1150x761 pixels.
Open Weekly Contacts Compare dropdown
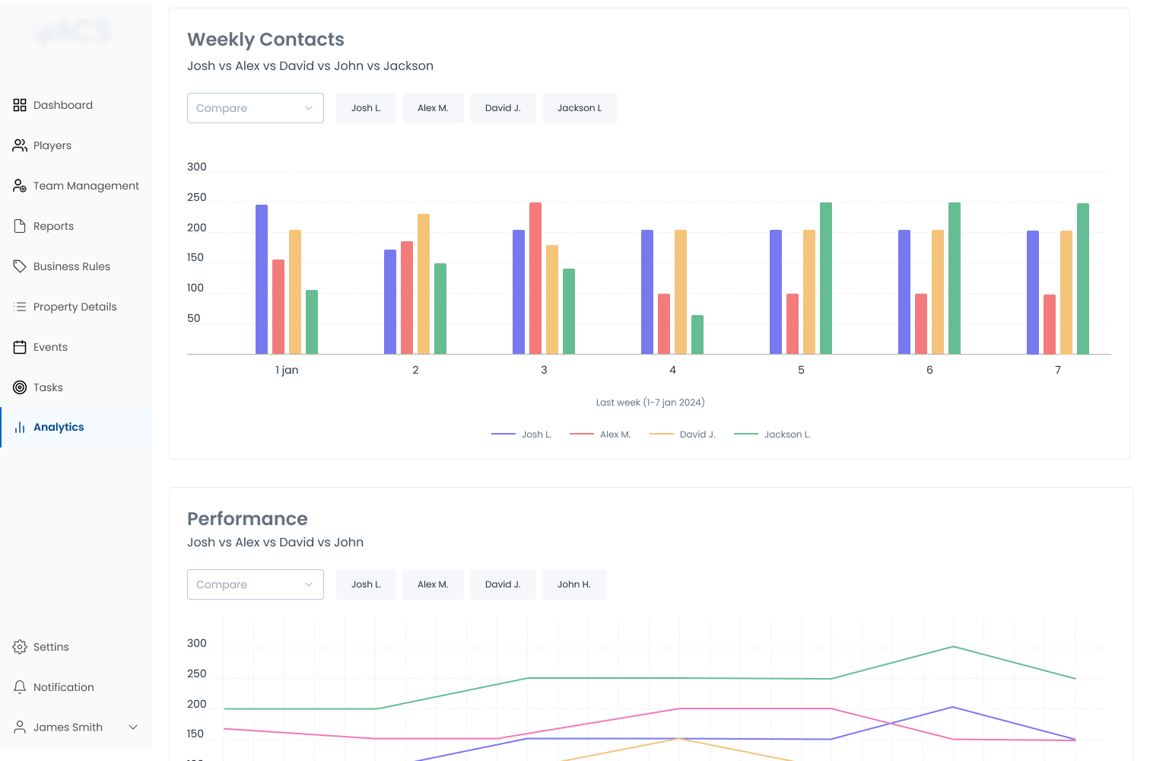(256, 108)
